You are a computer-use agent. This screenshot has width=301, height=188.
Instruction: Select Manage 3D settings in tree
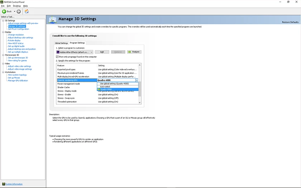[17, 26]
